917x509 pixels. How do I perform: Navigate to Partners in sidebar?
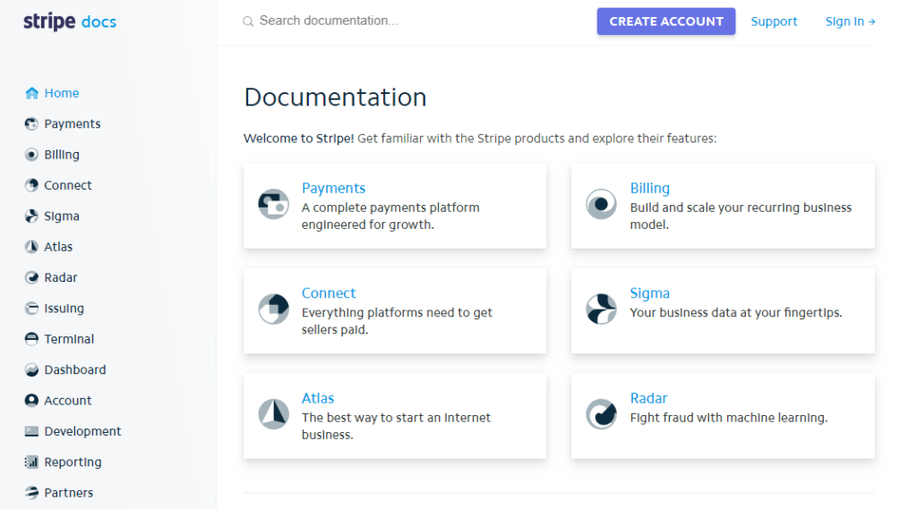pyautogui.click(x=68, y=493)
